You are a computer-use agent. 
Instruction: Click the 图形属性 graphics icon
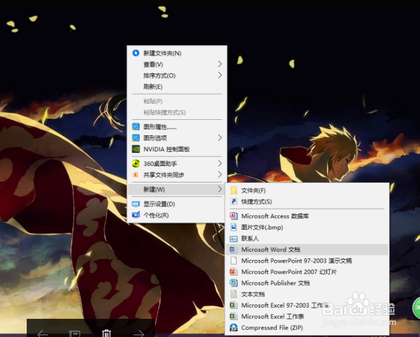[x=136, y=127]
